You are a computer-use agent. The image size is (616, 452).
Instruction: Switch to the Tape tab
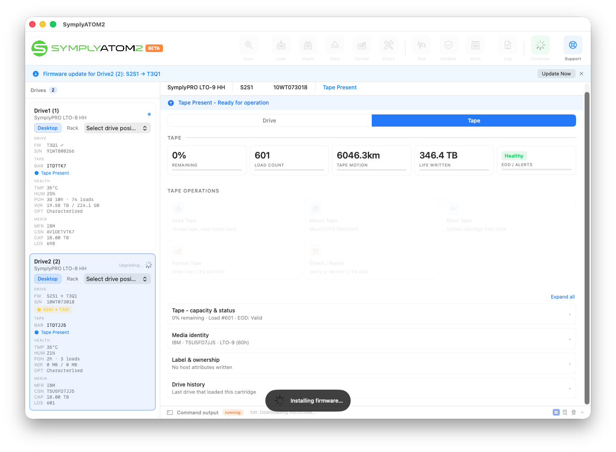474,121
